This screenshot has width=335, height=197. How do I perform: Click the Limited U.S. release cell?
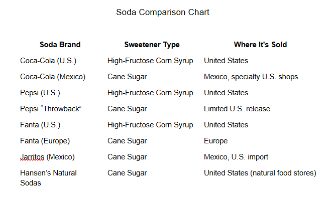237,109
